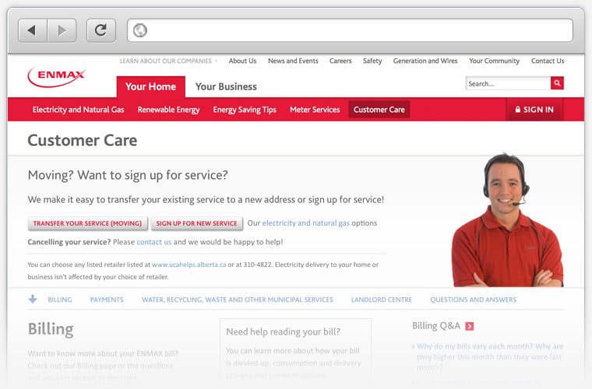Jump to Questions and Answers section
This screenshot has width=592, height=389.
click(x=473, y=300)
